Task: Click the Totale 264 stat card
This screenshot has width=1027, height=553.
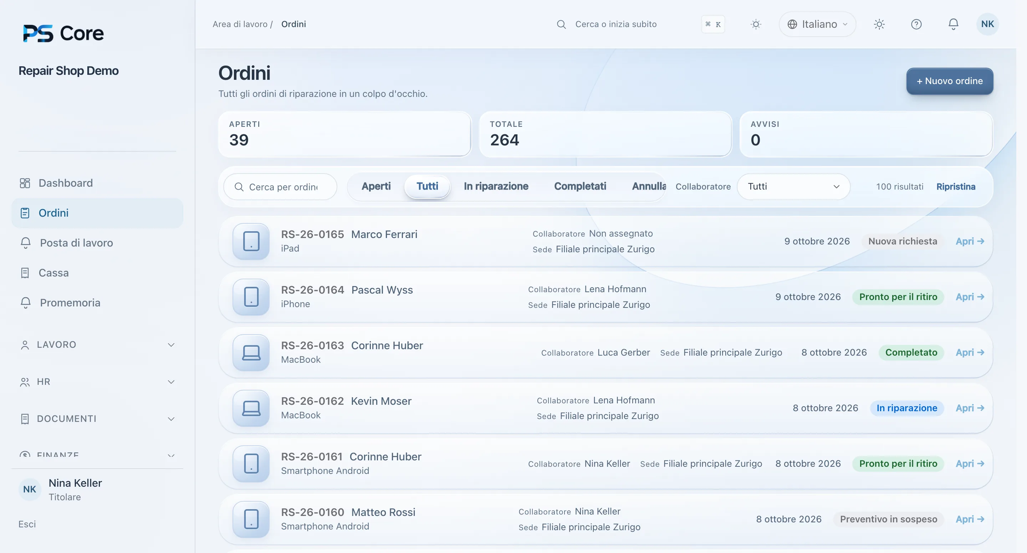Action: [605, 134]
